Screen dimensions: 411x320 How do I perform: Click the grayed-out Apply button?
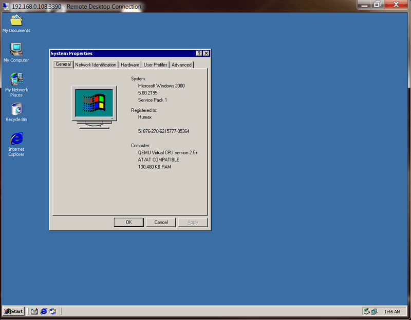[x=193, y=222]
